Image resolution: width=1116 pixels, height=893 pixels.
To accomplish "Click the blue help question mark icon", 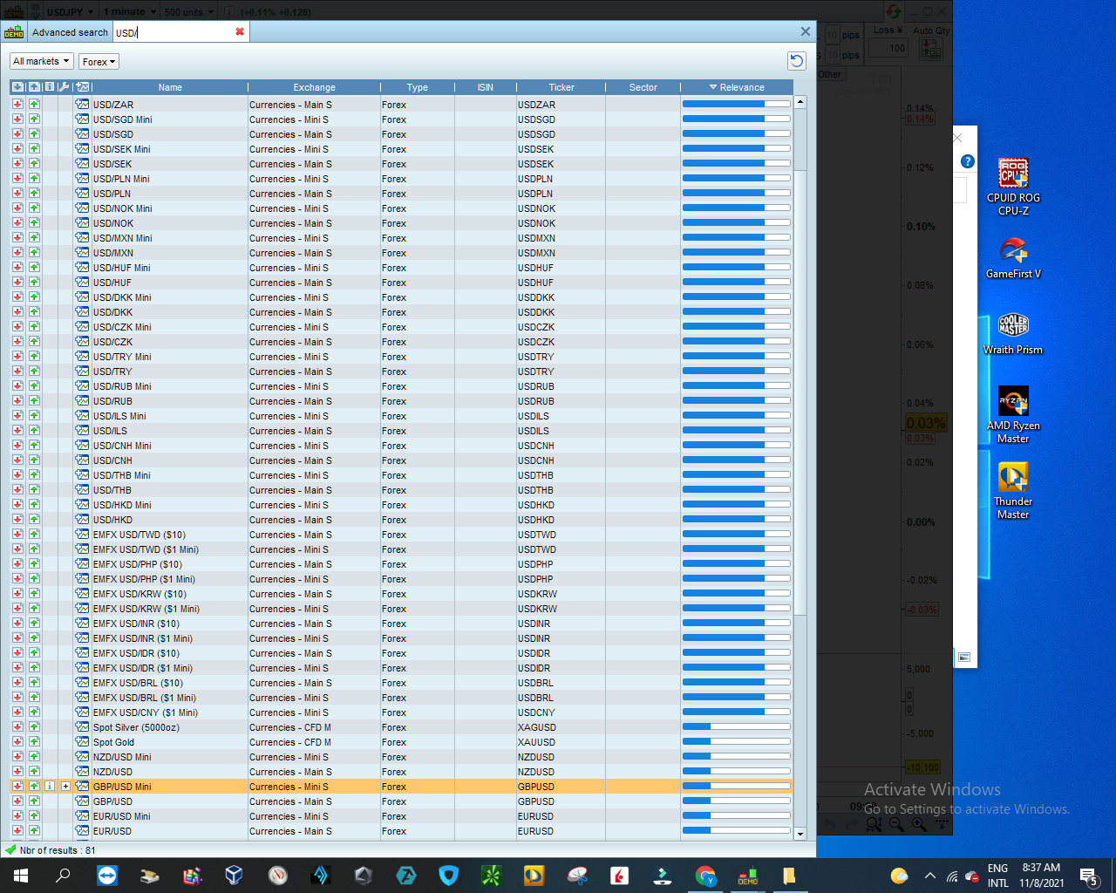I will 968,161.
